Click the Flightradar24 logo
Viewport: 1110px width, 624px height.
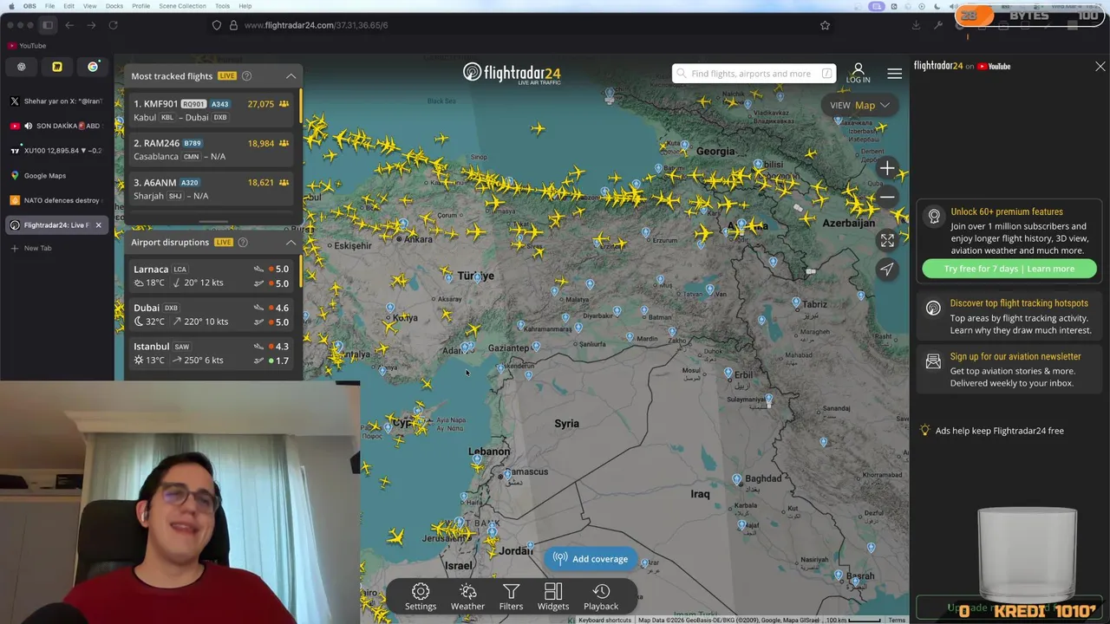pos(512,73)
